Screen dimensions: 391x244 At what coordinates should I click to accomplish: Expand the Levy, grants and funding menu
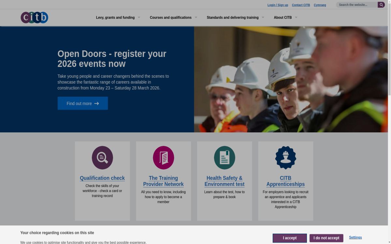tap(118, 18)
